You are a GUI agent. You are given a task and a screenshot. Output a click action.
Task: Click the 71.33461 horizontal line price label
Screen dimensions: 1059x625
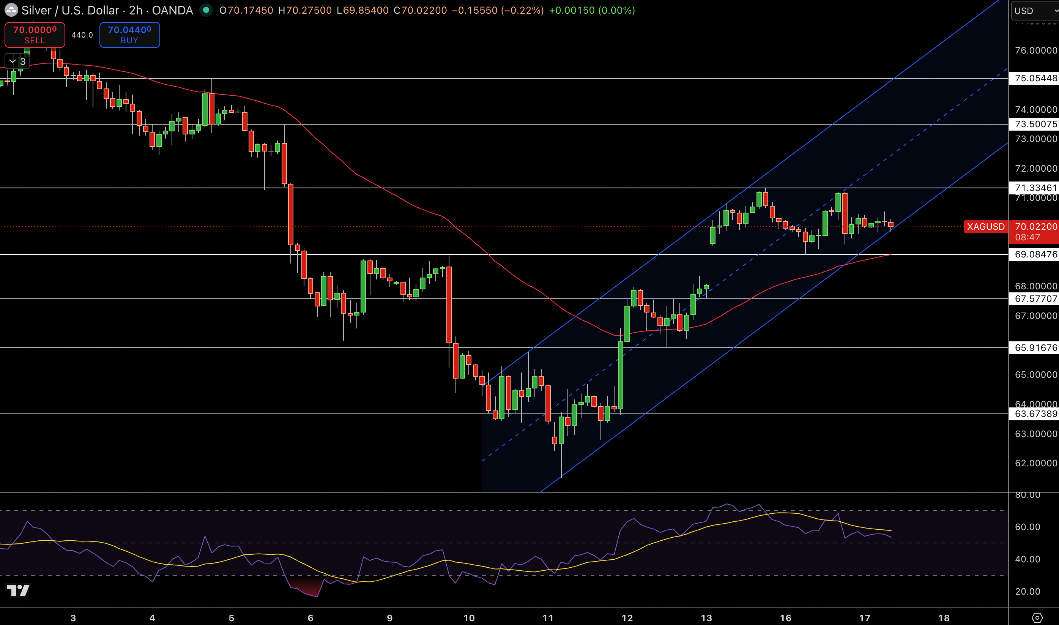[1034, 188]
